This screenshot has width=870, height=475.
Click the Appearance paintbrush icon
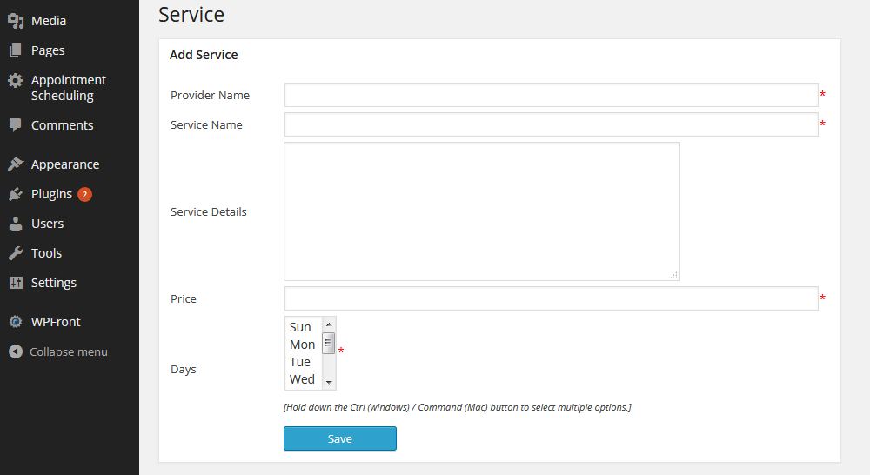[x=16, y=164]
